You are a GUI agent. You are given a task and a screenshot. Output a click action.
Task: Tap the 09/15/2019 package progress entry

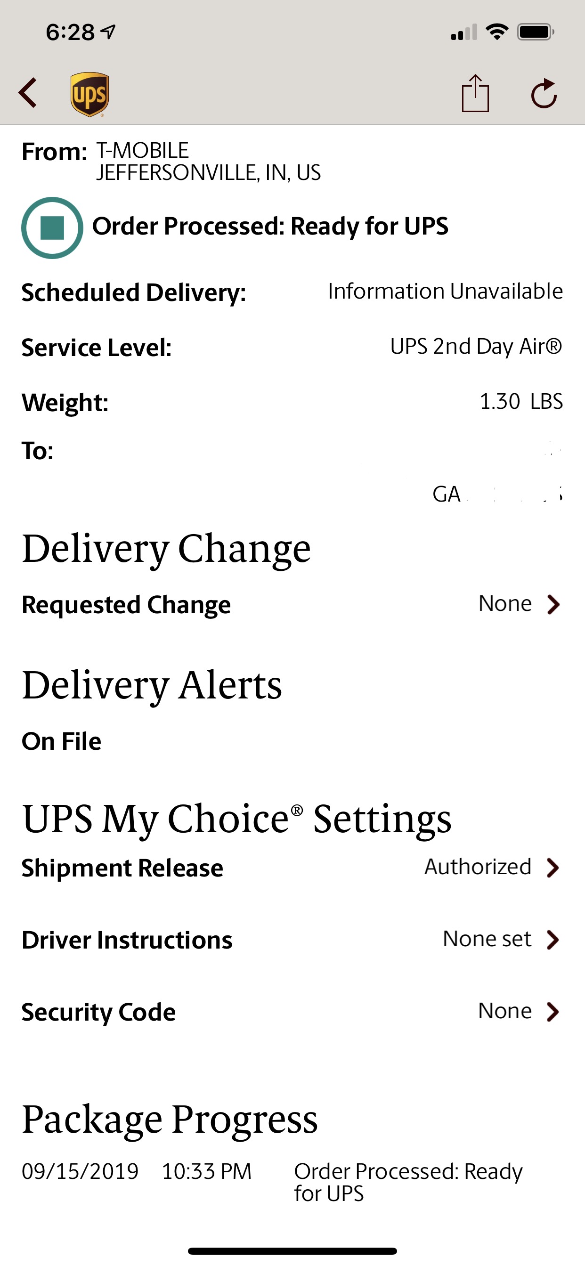pos(80,1172)
